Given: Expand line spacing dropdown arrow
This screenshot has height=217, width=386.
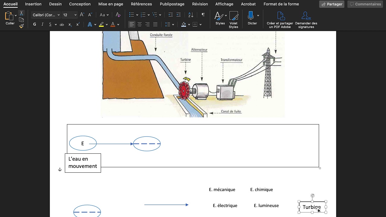Looking at the screenshot, I should point(173,24).
